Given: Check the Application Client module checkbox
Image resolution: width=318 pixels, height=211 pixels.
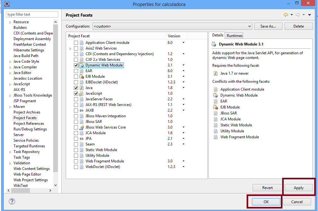Looking at the screenshot, I should pos(76,43).
